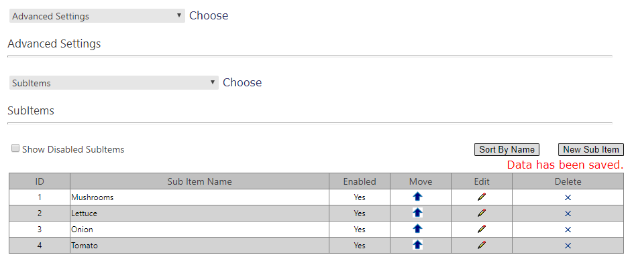Open the SubItems dropdown list
The image size is (632, 261).
click(113, 83)
